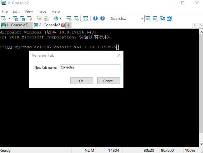The width and height of the screenshot is (203, 153).
Task: Toggle match whole word ab icon
Action: tap(169, 18)
